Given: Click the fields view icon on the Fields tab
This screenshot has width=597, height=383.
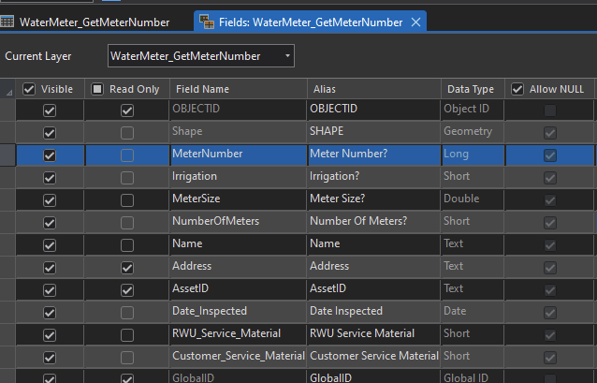Looking at the screenshot, I should [x=206, y=22].
